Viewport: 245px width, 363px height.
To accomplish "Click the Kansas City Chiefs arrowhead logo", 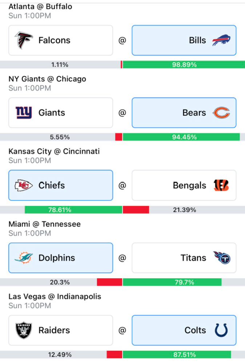I will pos(24,185).
